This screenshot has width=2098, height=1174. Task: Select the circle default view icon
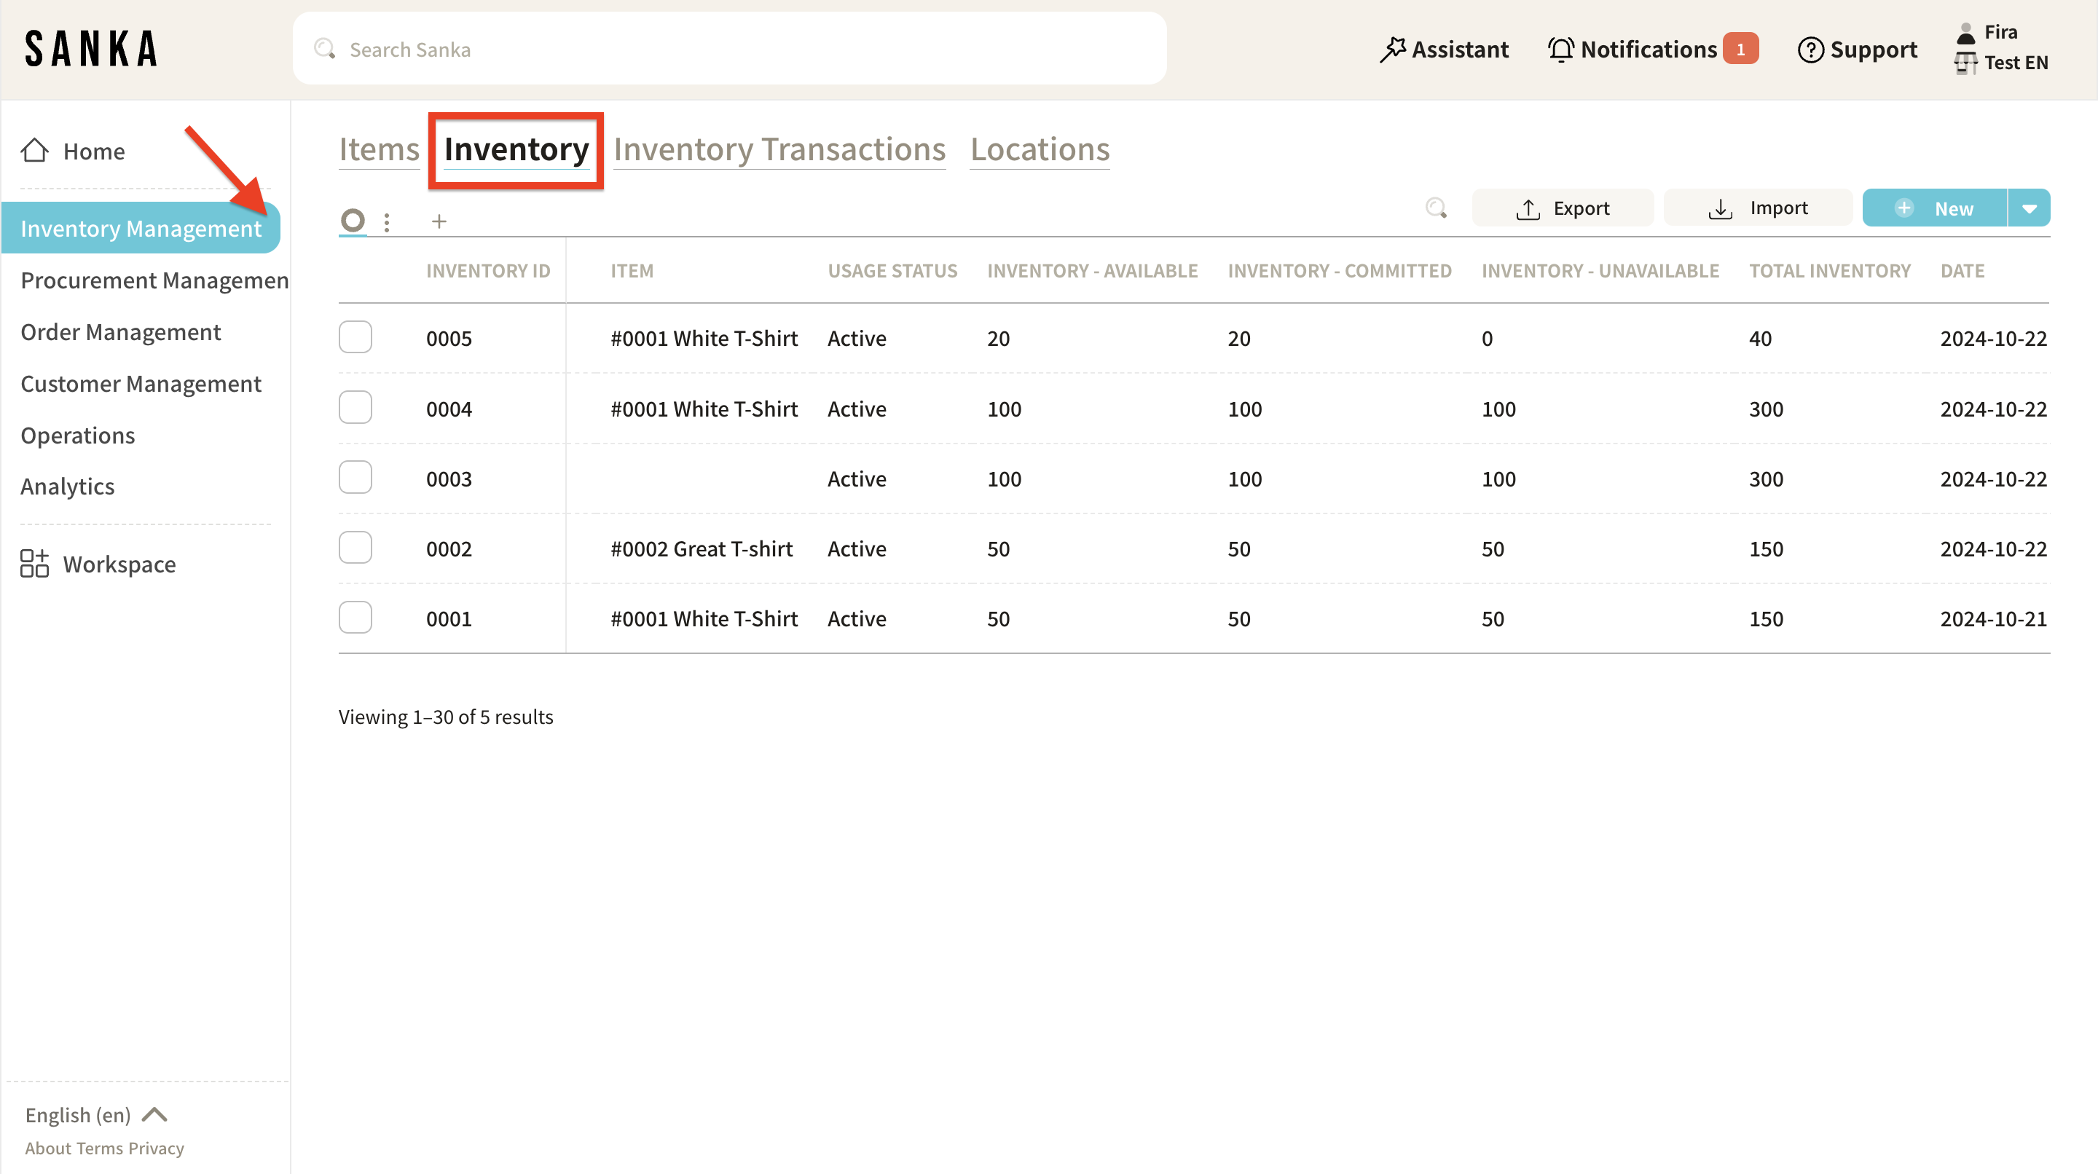[x=353, y=220]
